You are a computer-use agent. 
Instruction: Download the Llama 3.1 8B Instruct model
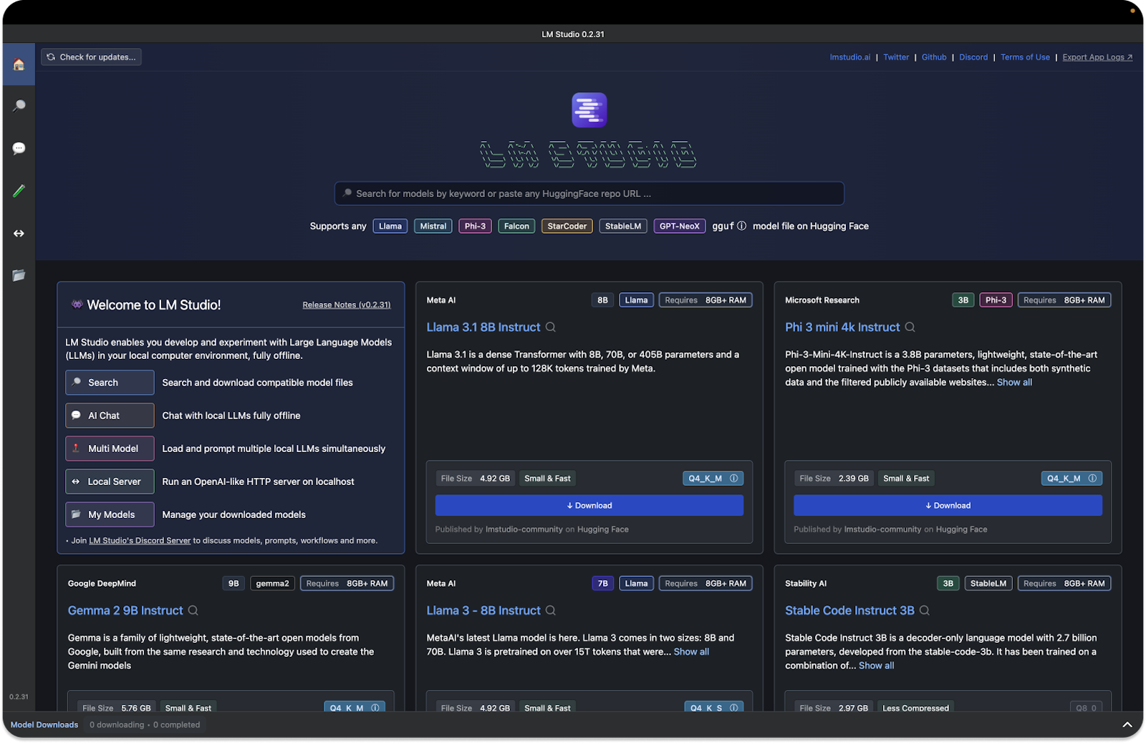pos(589,505)
